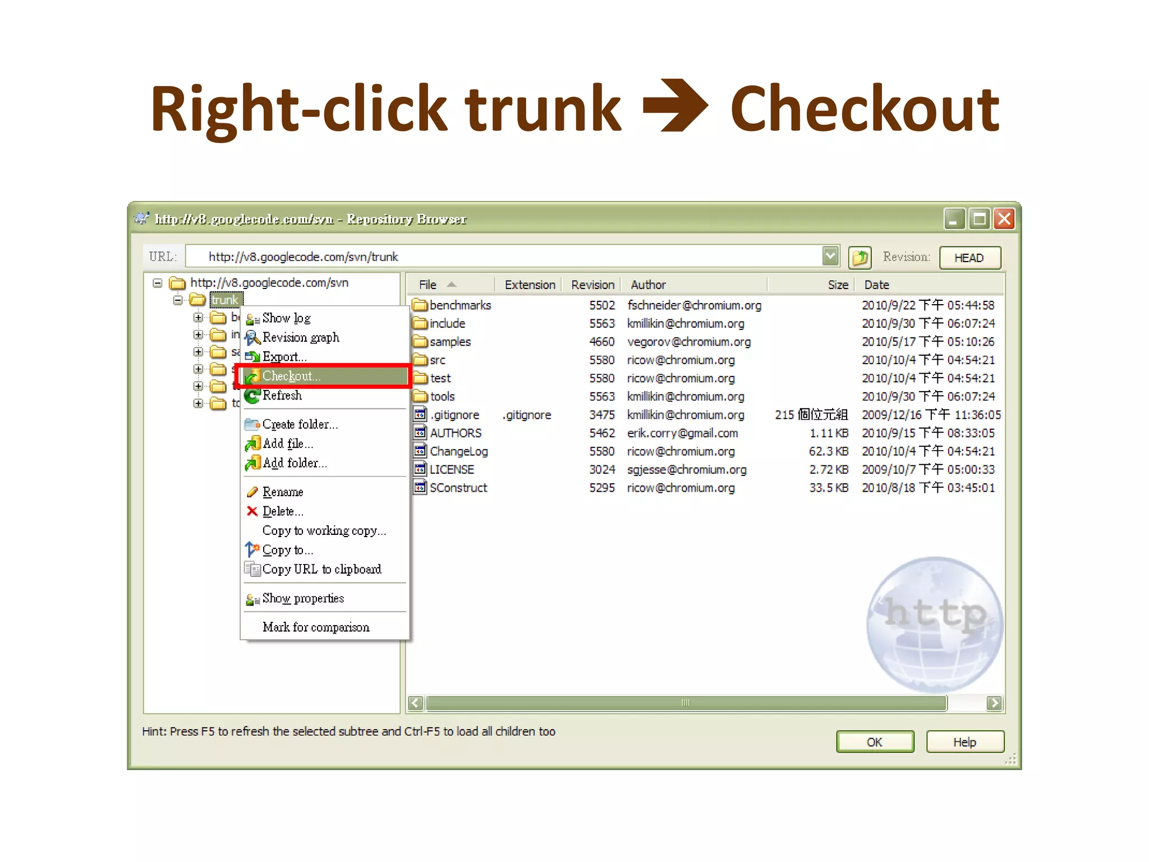Click the Create folder menu icon
This screenshot has width=1149, height=862.
(252, 424)
